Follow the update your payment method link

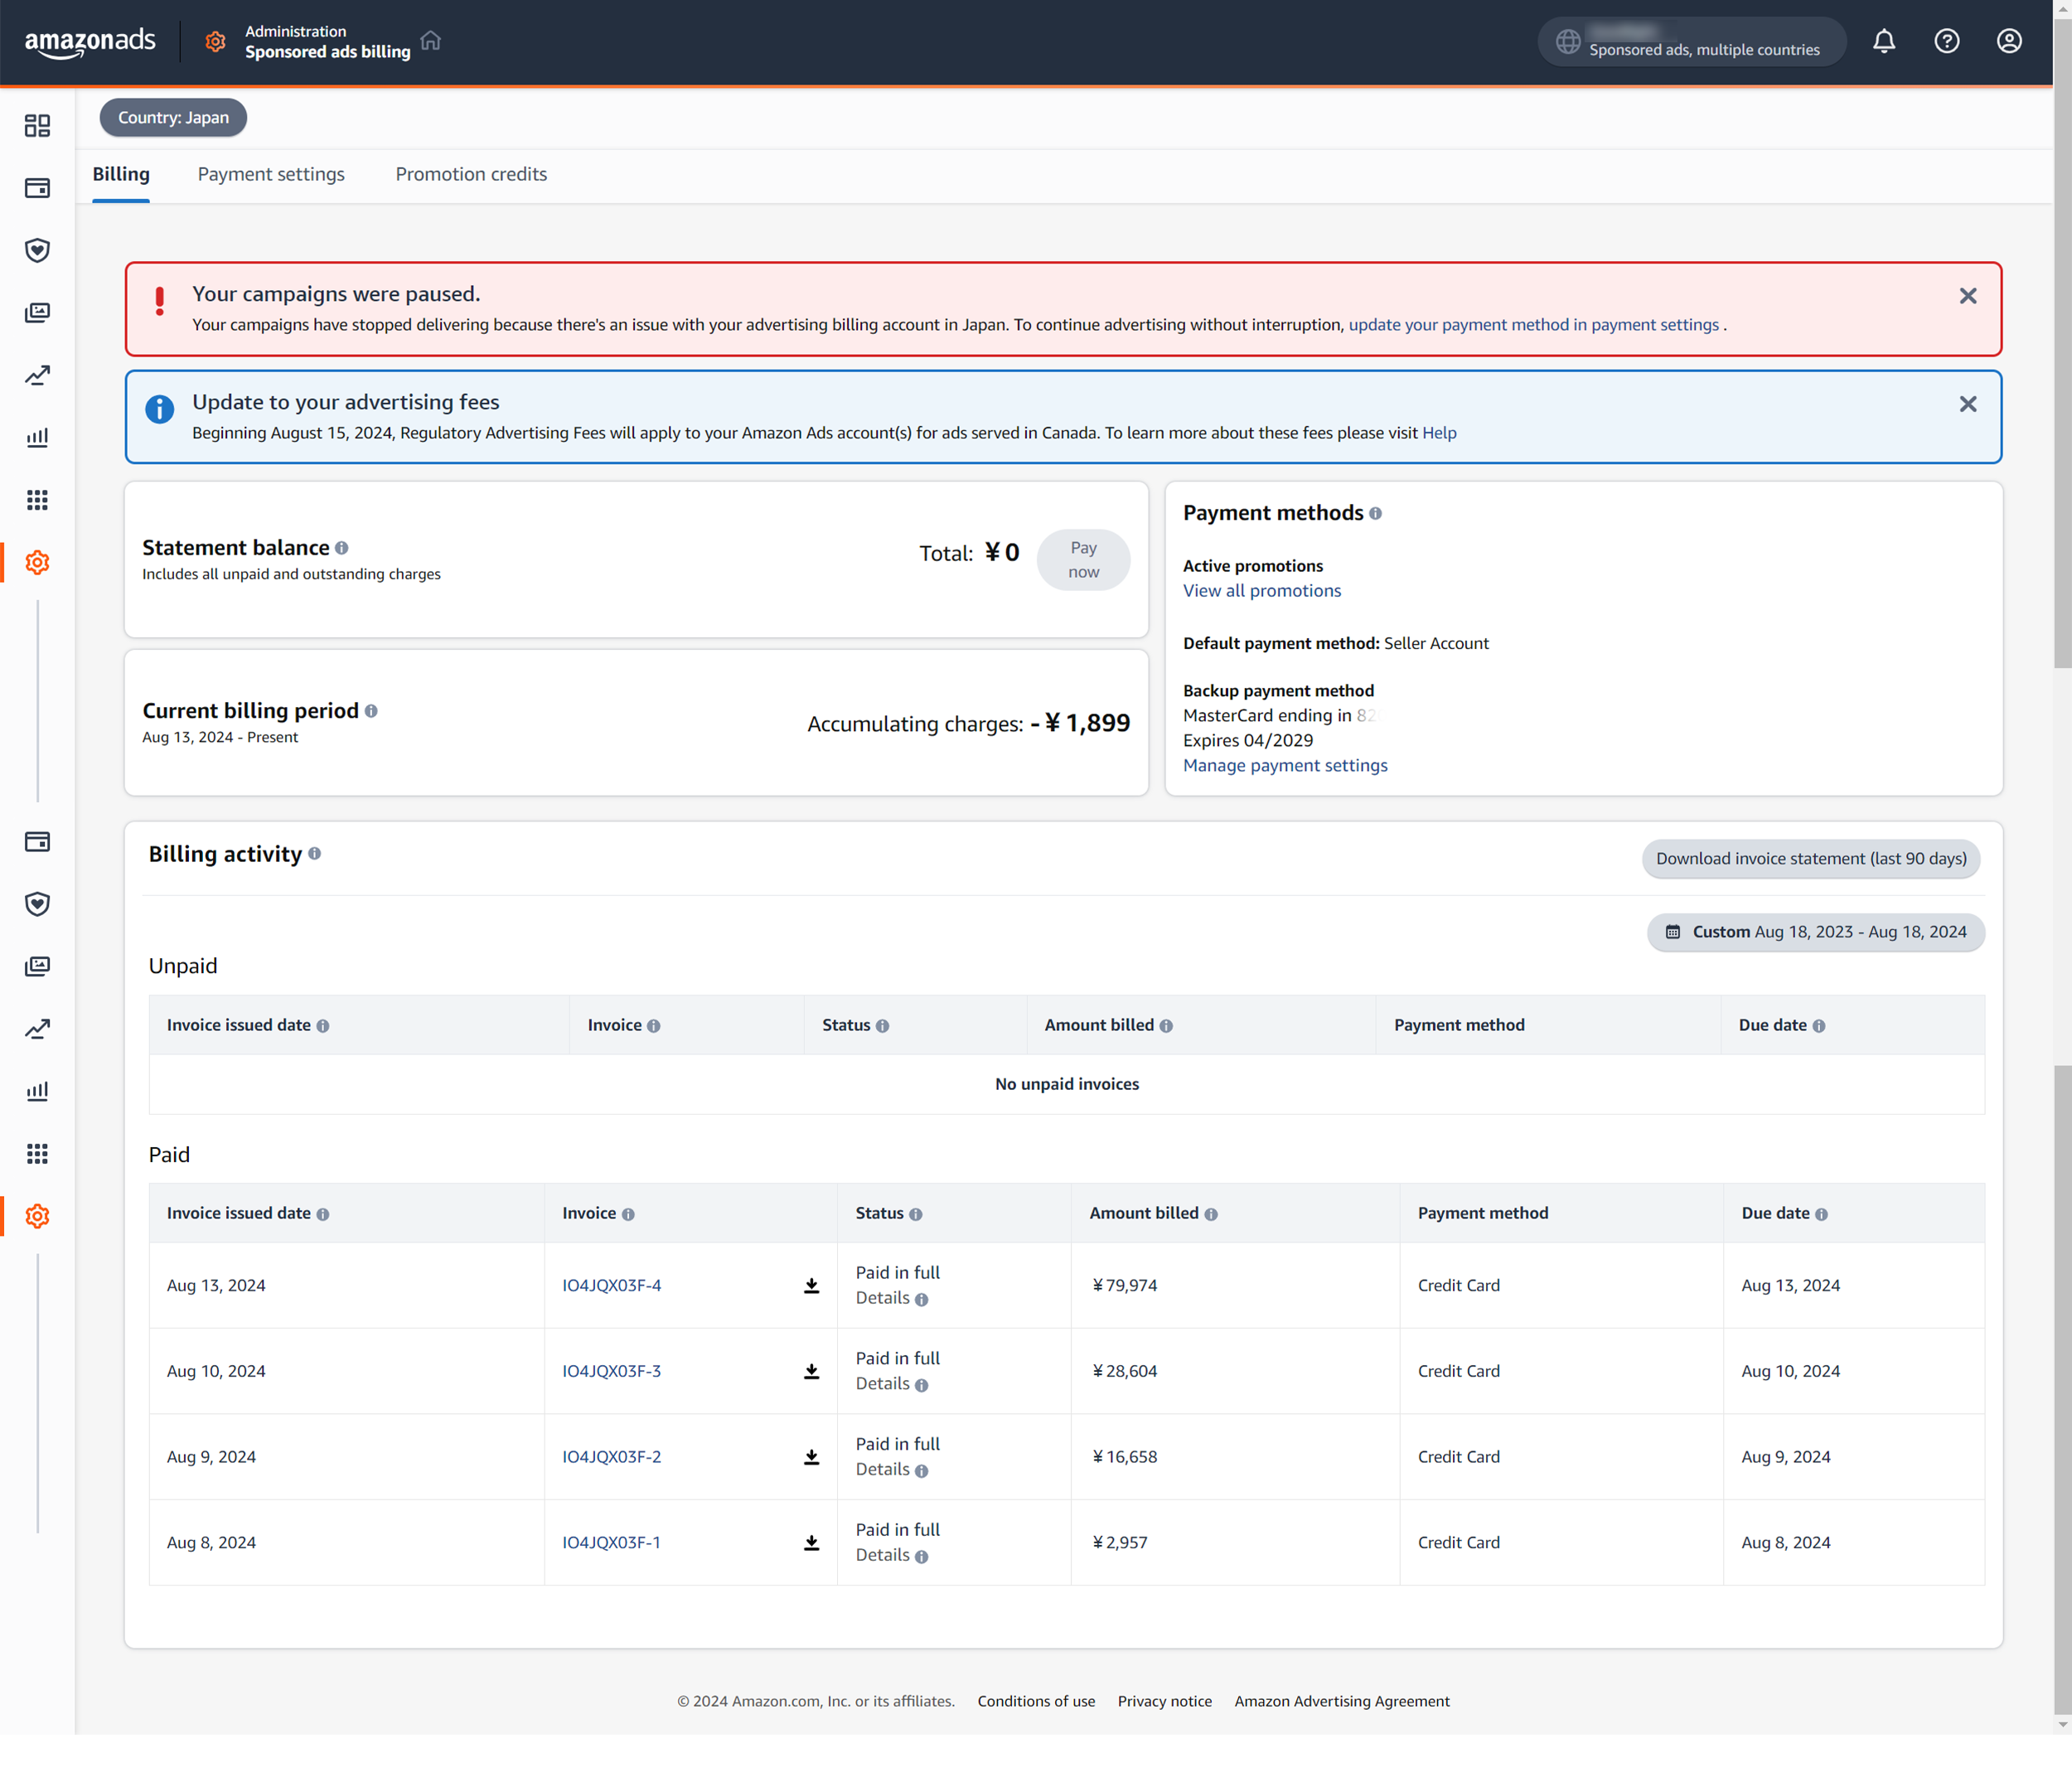point(1533,325)
